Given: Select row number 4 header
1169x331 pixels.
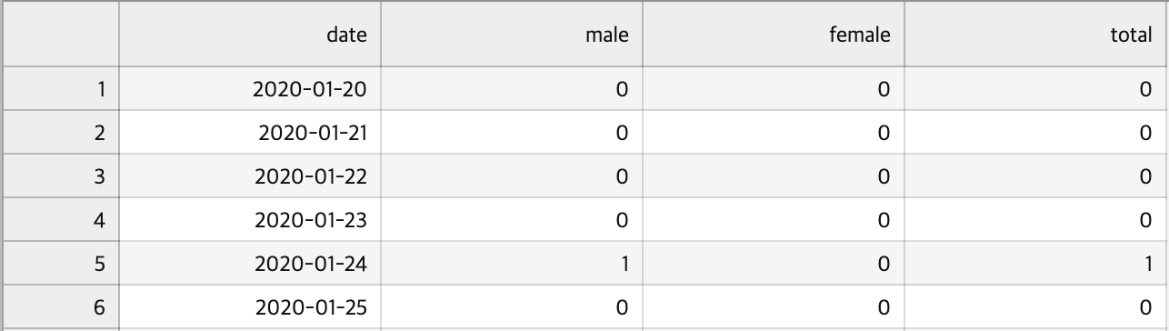Looking at the screenshot, I should 61,219.
